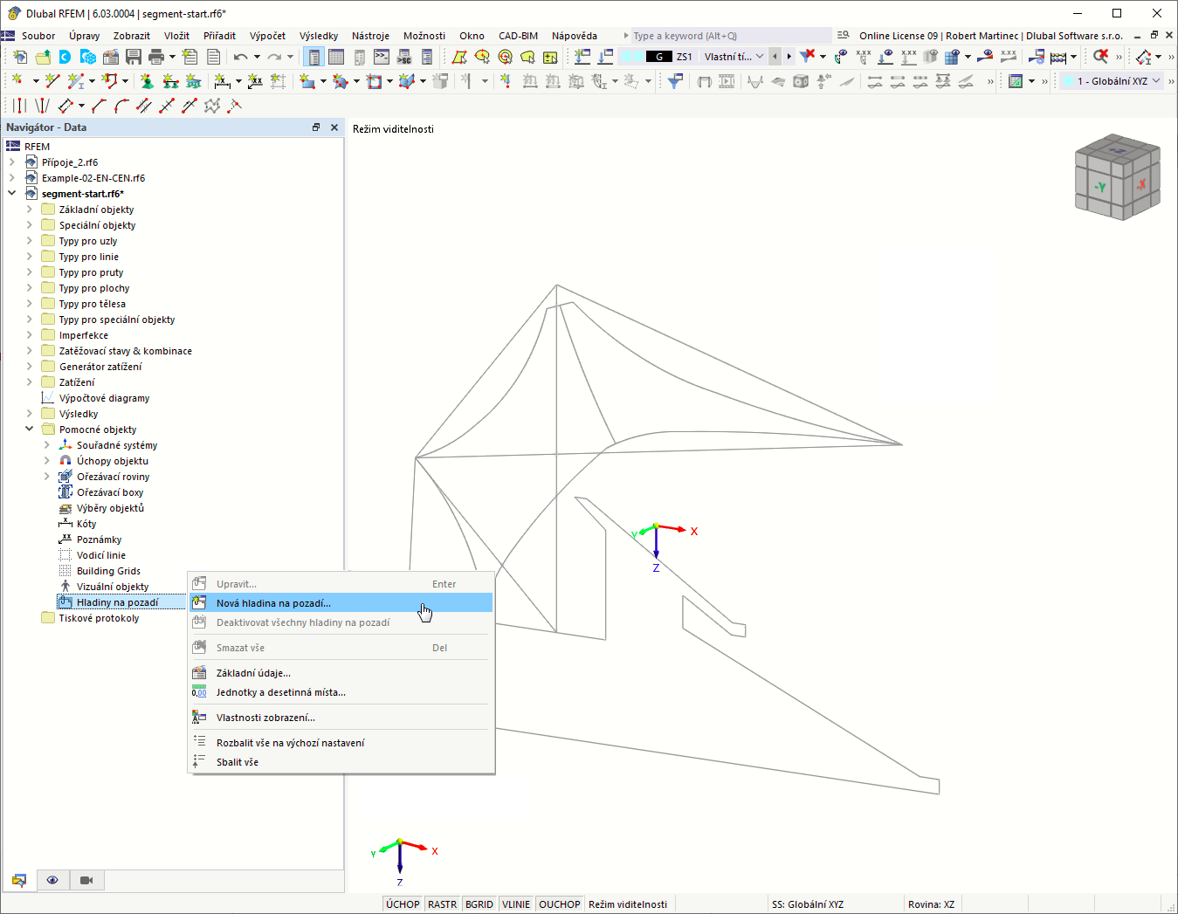Toggle ÚCHOP snap in status bar
Viewport: 1178px width, 914px height.
[403, 904]
